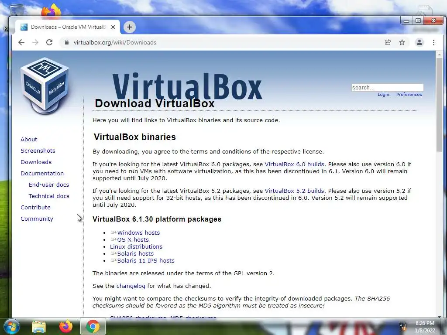The height and width of the screenshot is (335, 447).
Task: Select the Downloads – Oracle VM VirtualBox tab
Action: pyautogui.click(x=68, y=27)
